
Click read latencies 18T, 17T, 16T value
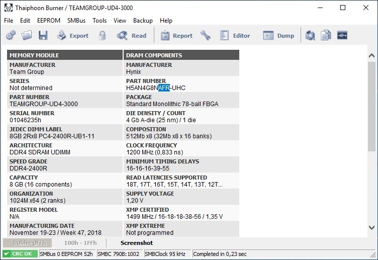pos(174,185)
